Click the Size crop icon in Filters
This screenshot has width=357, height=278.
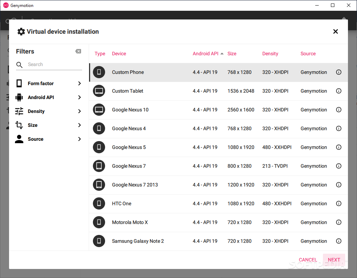click(x=19, y=125)
